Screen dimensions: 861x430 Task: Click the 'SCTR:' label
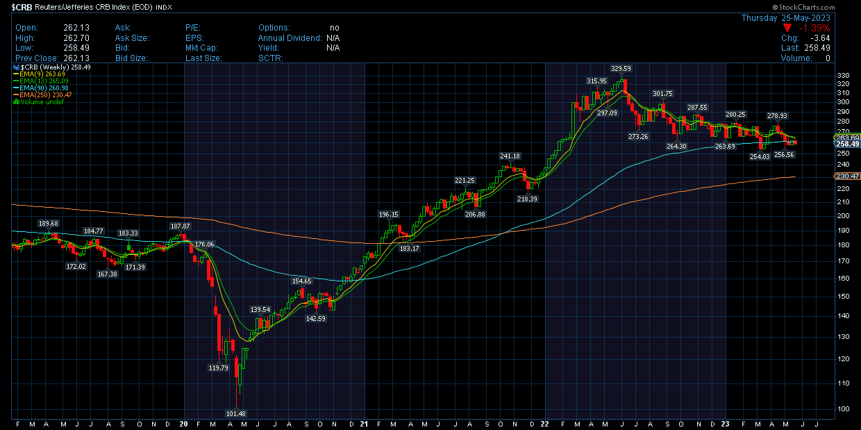coord(270,58)
